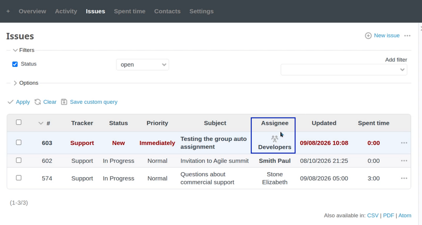The height and width of the screenshot is (225, 422).
Task: Click the updated date 09/08/2026 10:08
Action: pos(324,143)
